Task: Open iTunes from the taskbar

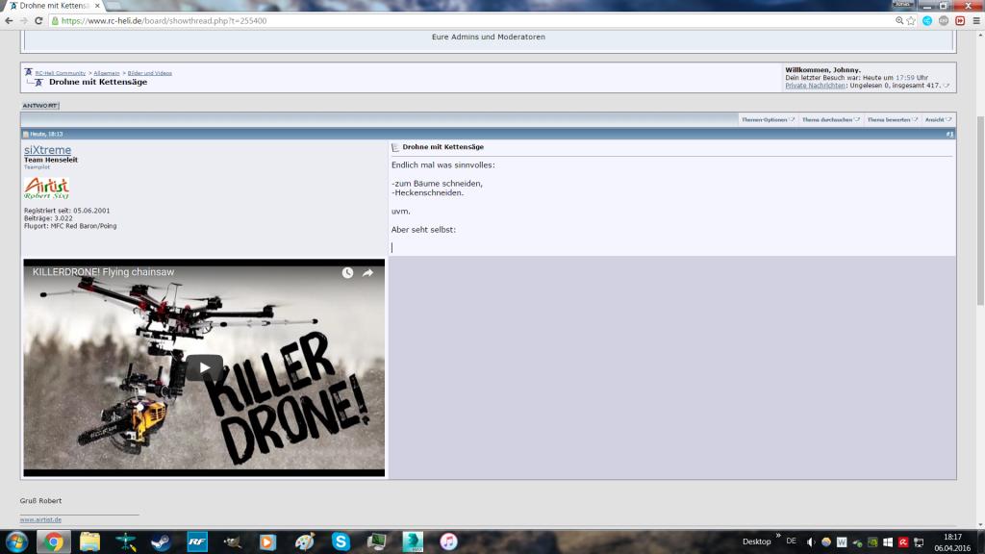Action: 448,541
